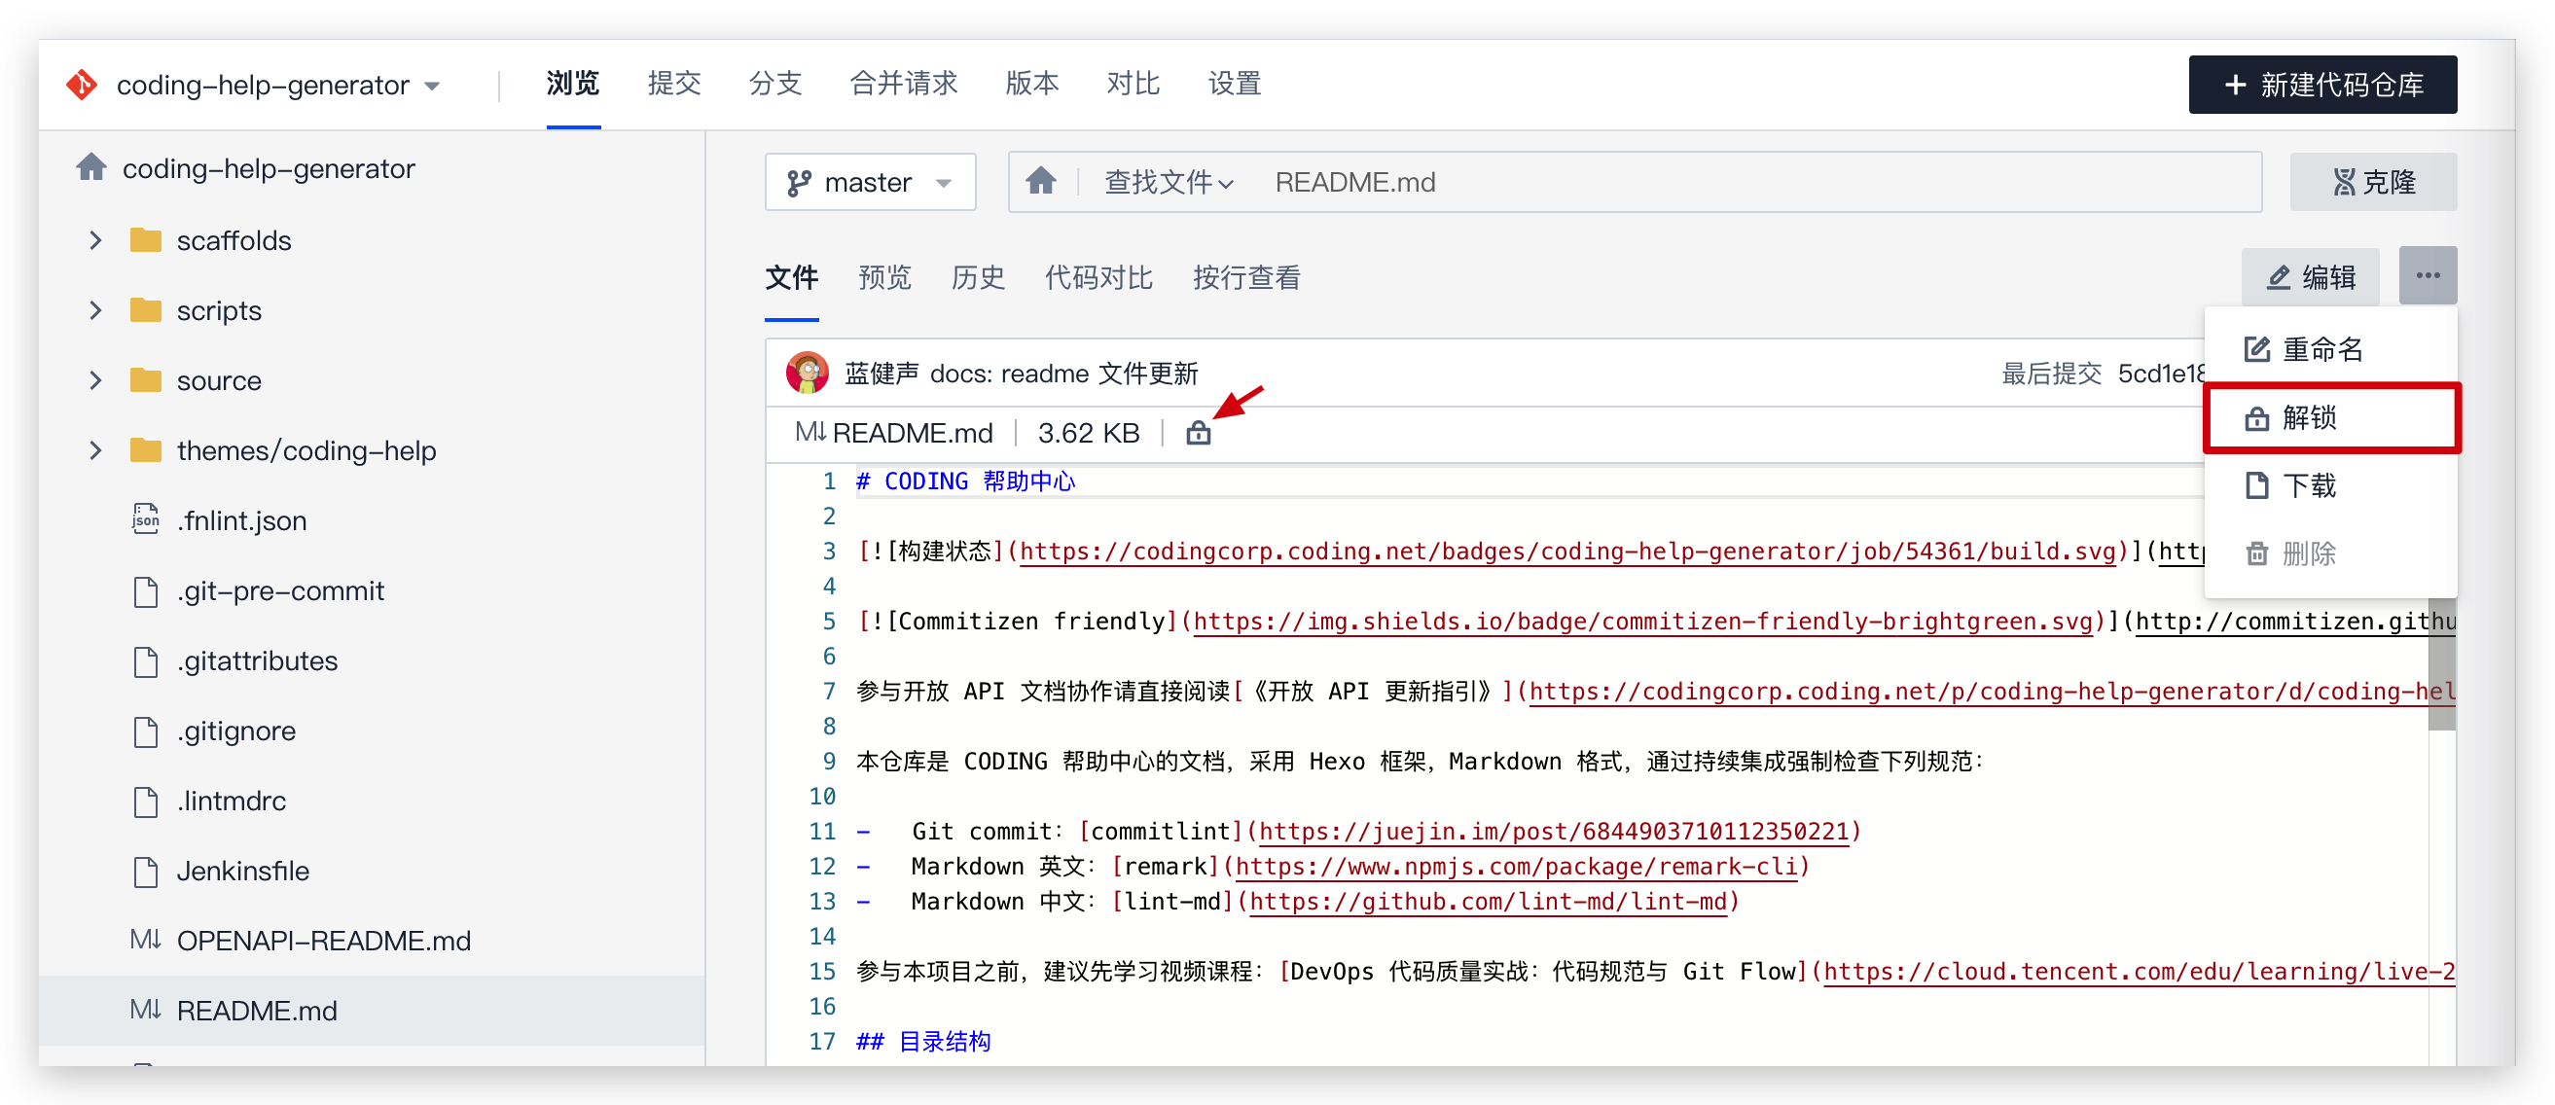Choose 重命名 from the menu
The width and height of the screenshot is (2555, 1105).
point(2331,349)
